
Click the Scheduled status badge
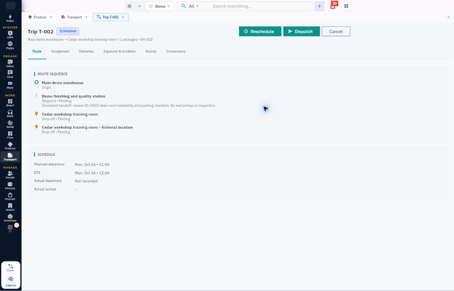pyautogui.click(x=68, y=31)
